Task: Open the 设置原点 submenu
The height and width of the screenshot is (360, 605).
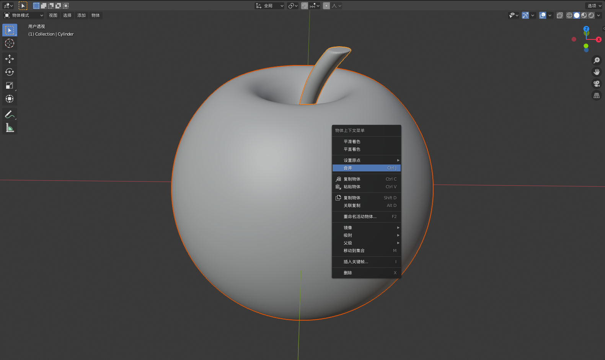Action: (367, 160)
